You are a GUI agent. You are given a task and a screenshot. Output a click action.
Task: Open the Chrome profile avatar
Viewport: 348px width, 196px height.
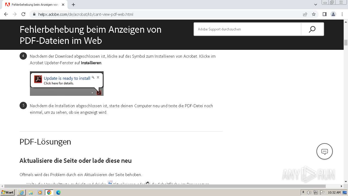tap(333, 14)
